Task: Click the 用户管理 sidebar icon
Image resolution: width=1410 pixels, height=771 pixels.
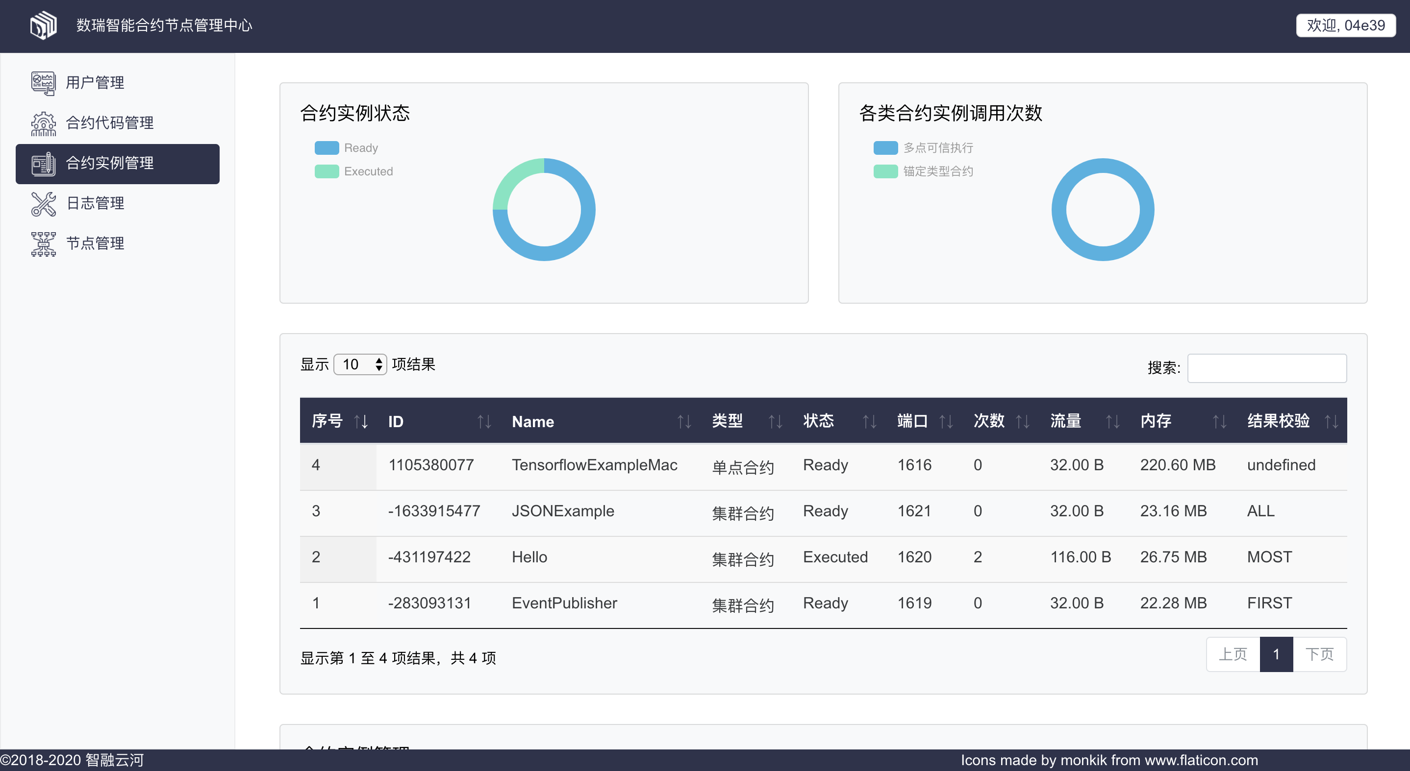Action: [43, 83]
